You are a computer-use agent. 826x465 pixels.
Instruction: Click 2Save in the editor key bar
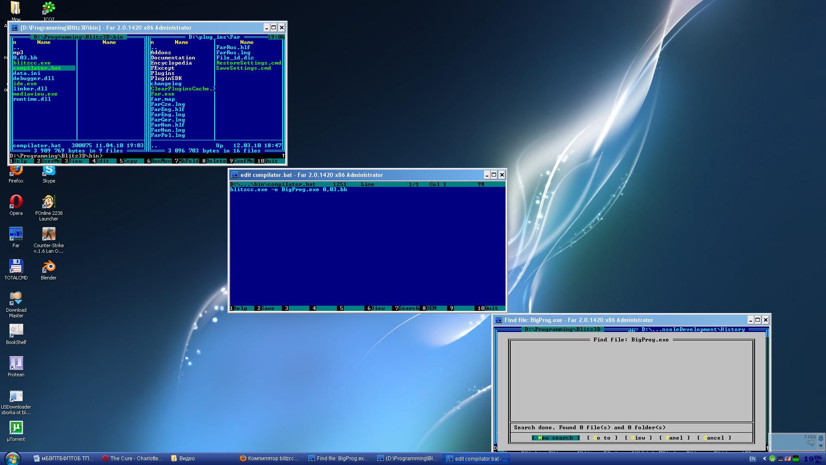coord(267,308)
